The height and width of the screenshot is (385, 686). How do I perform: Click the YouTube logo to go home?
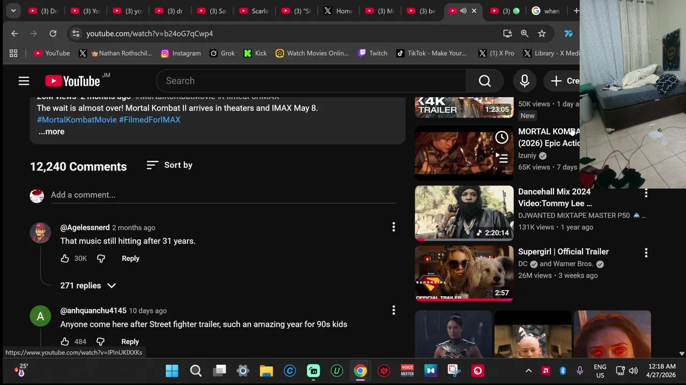(x=72, y=81)
